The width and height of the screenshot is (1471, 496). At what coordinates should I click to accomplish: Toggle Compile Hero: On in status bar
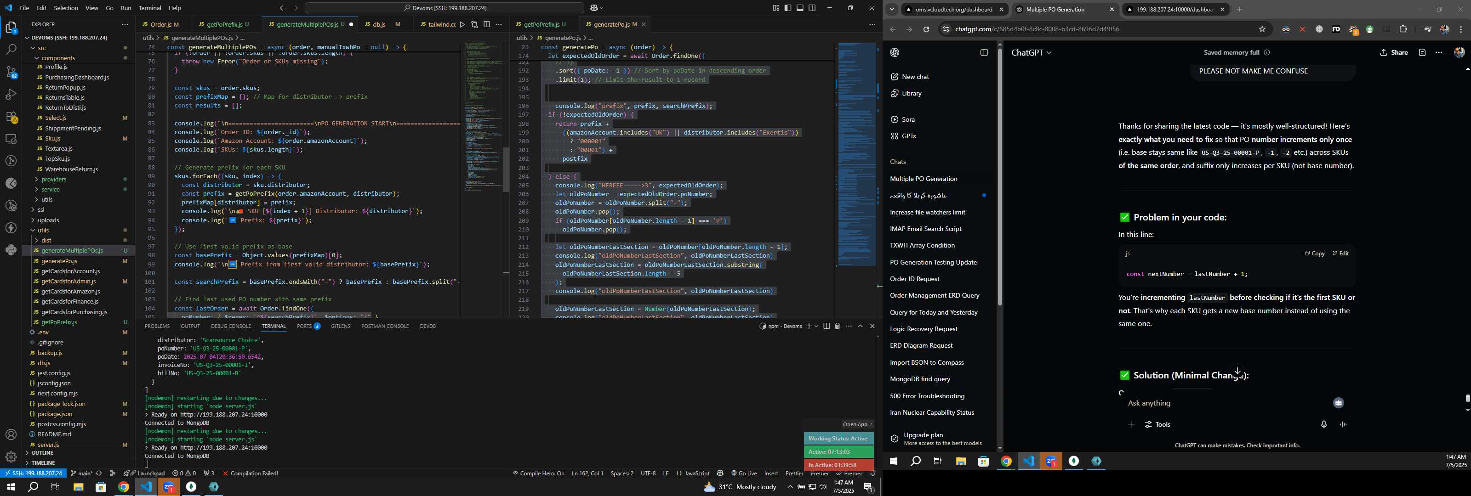click(538, 473)
